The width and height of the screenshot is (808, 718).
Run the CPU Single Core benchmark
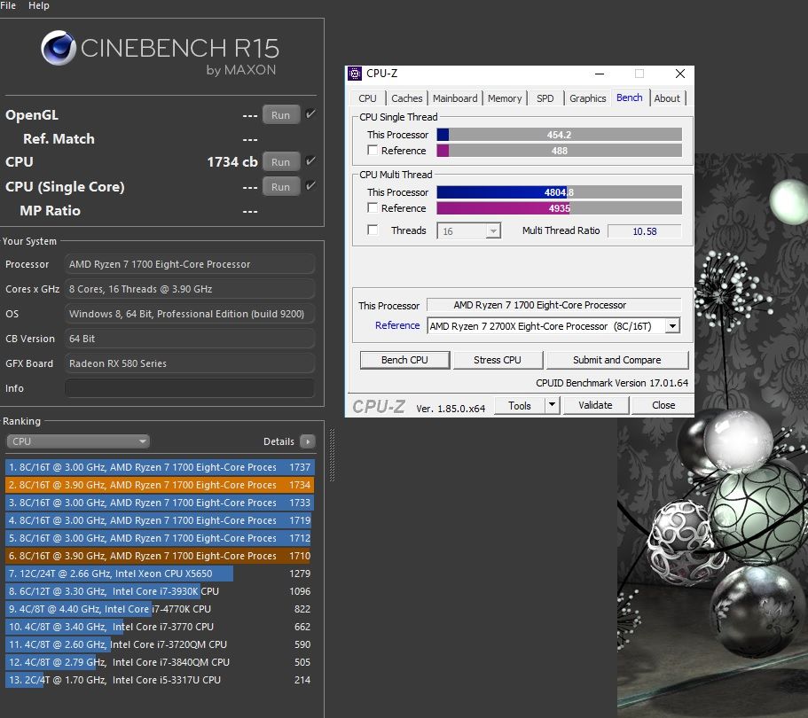(281, 186)
